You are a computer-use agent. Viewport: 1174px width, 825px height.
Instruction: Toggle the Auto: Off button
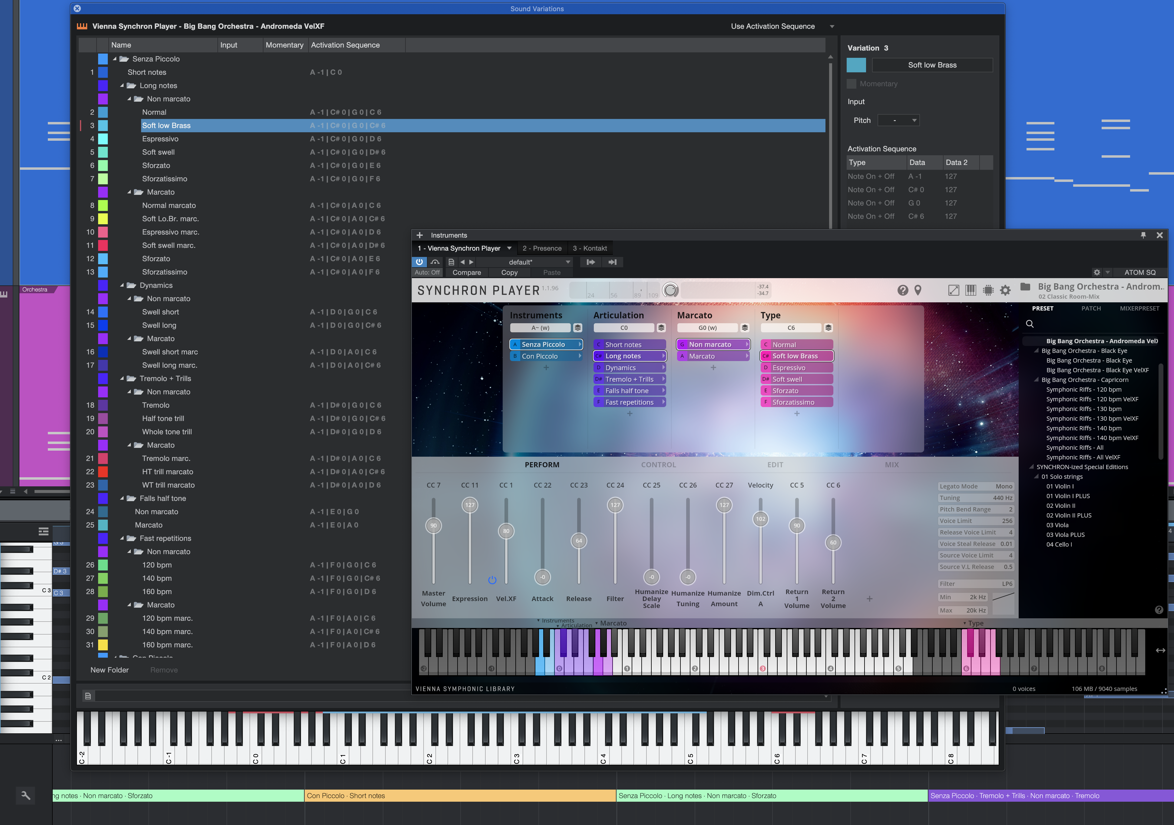click(x=427, y=272)
